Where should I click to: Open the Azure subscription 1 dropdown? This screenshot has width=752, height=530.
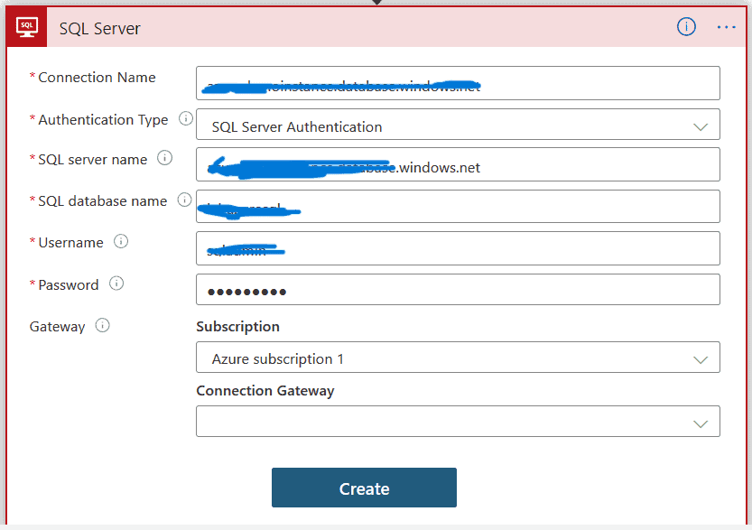tap(458, 357)
